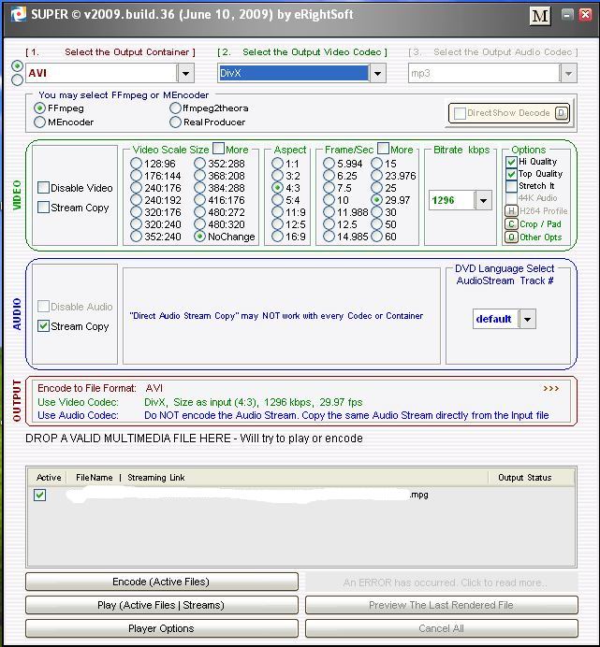The height and width of the screenshot is (647, 600).
Task: Choose 480:320 video scale size
Action: coord(199,224)
